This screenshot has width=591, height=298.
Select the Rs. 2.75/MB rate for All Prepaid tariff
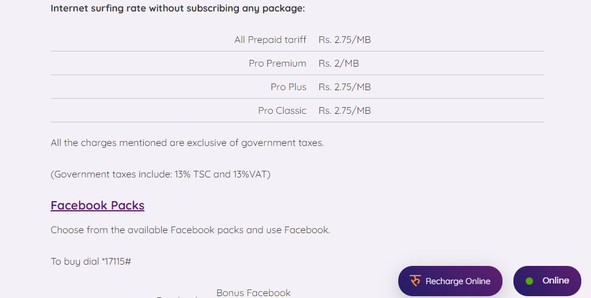[344, 40]
